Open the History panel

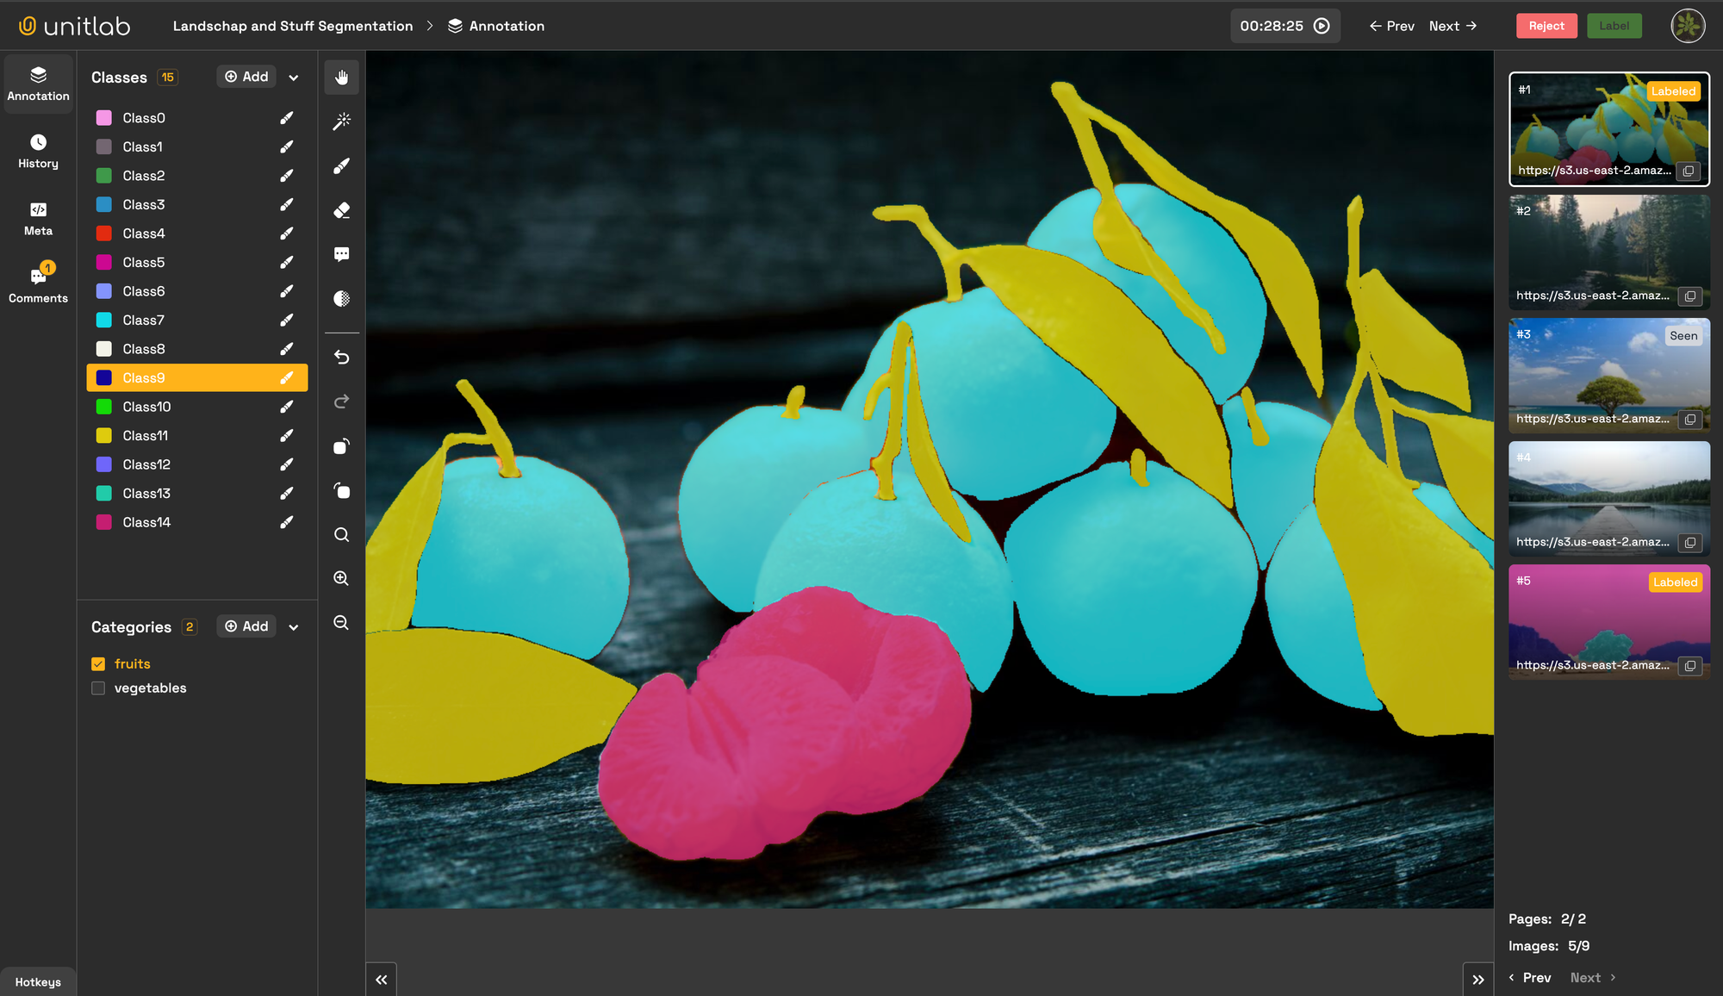37,152
